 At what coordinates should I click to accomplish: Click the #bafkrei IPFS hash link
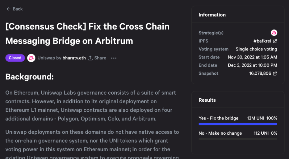point(262,41)
